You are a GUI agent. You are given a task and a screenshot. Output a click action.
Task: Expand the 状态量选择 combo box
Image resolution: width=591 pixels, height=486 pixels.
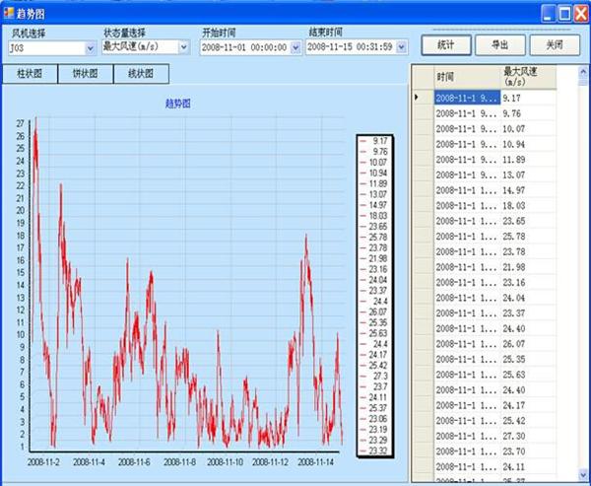(x=183, y=46)
